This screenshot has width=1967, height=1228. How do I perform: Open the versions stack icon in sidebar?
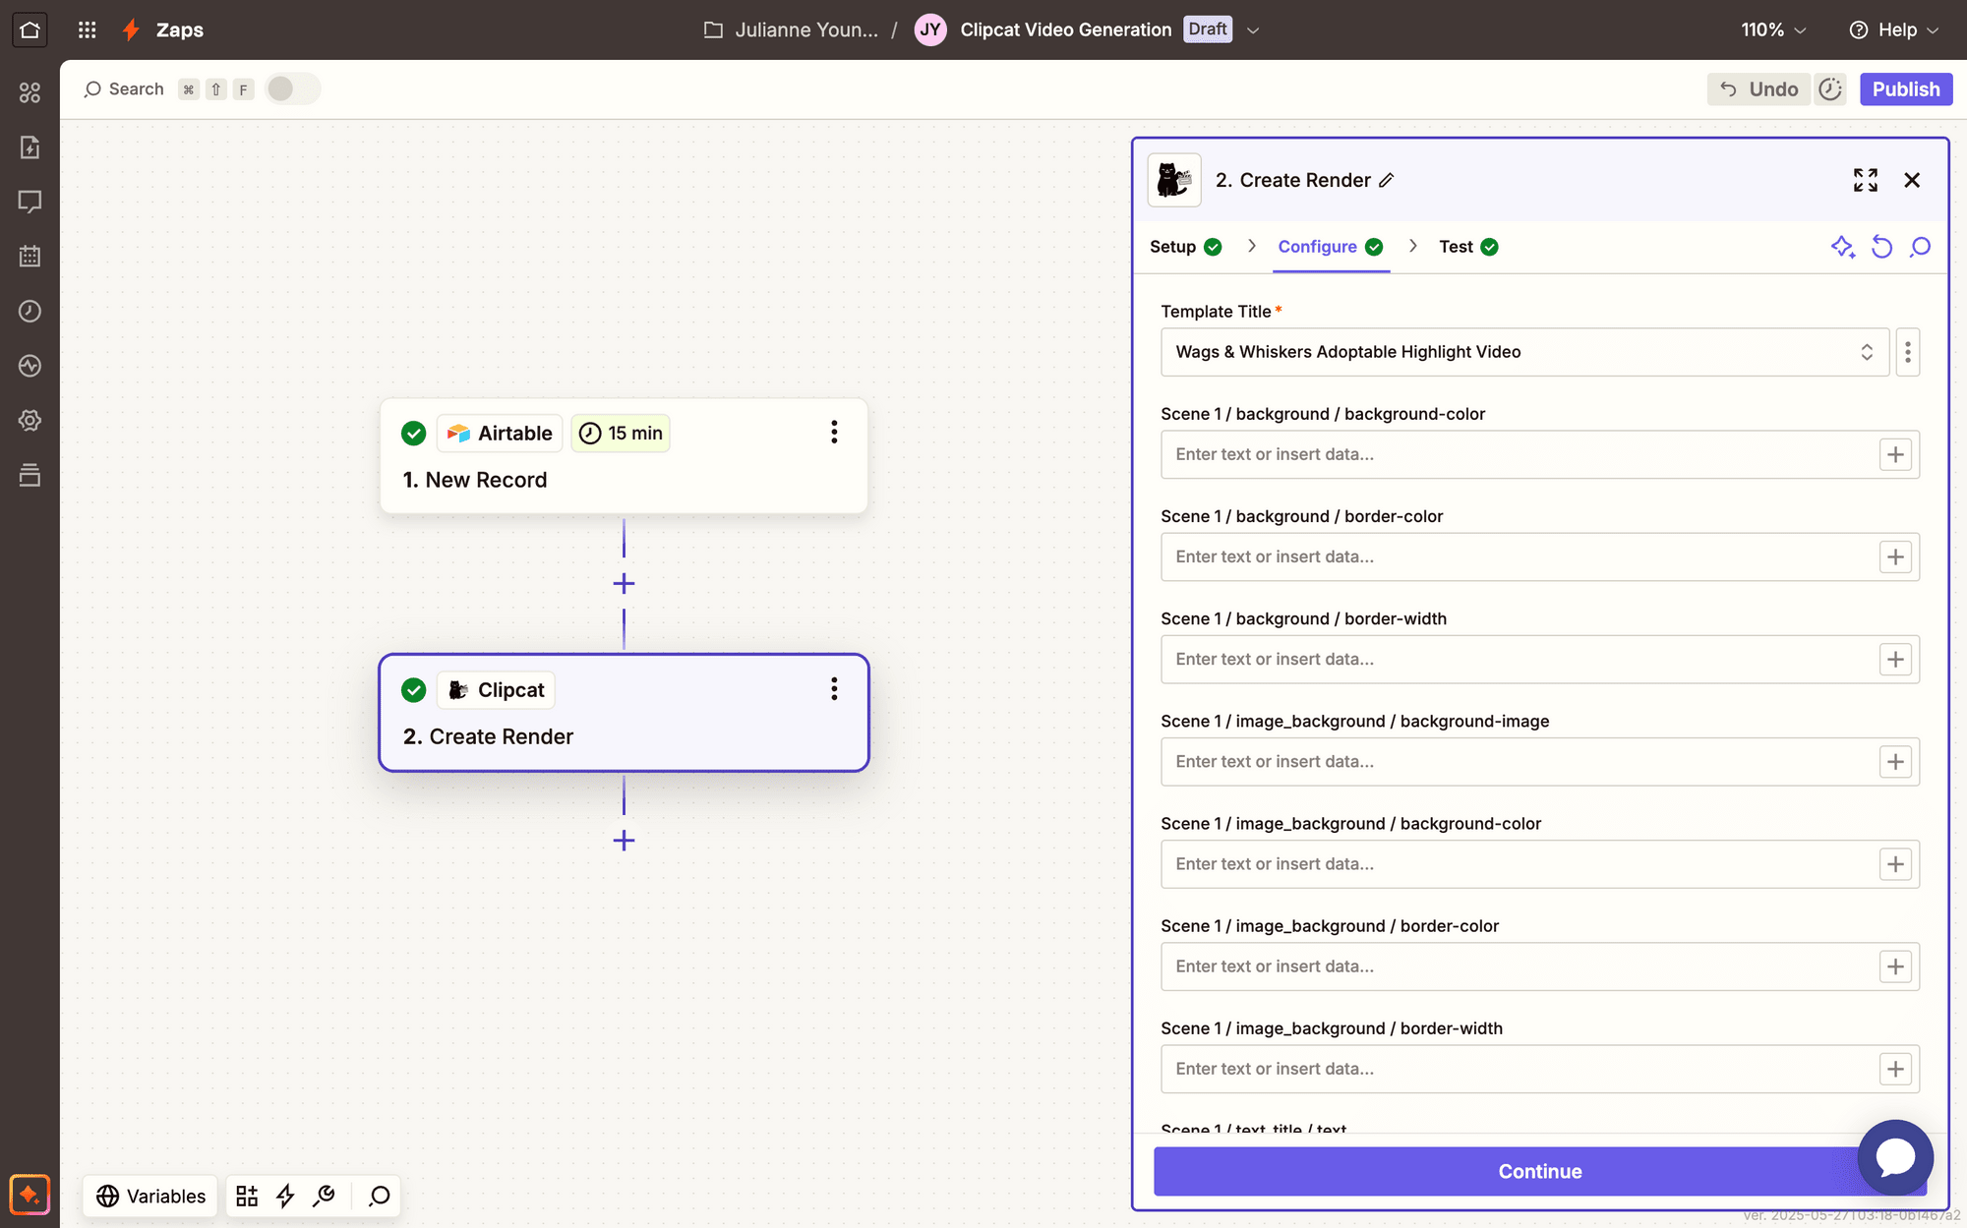click(30, 475)
